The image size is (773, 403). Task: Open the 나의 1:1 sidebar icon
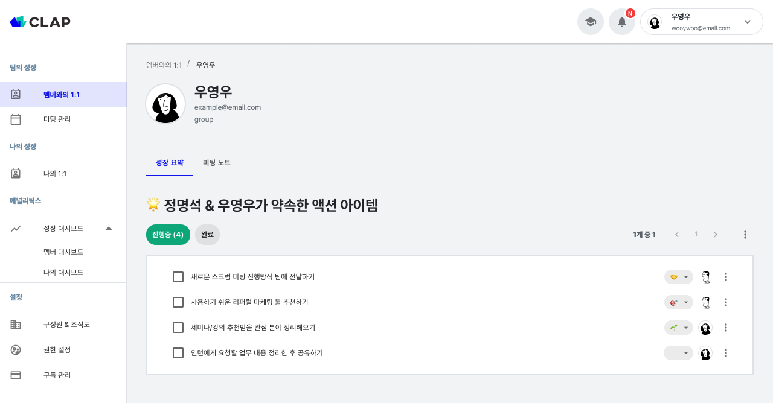click(16, 173)
